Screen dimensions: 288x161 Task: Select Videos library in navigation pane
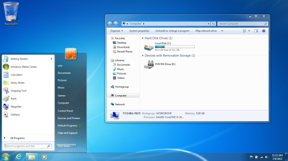118,78
